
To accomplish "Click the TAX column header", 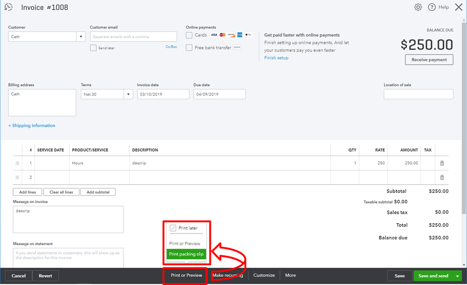I will click(428, 150).
